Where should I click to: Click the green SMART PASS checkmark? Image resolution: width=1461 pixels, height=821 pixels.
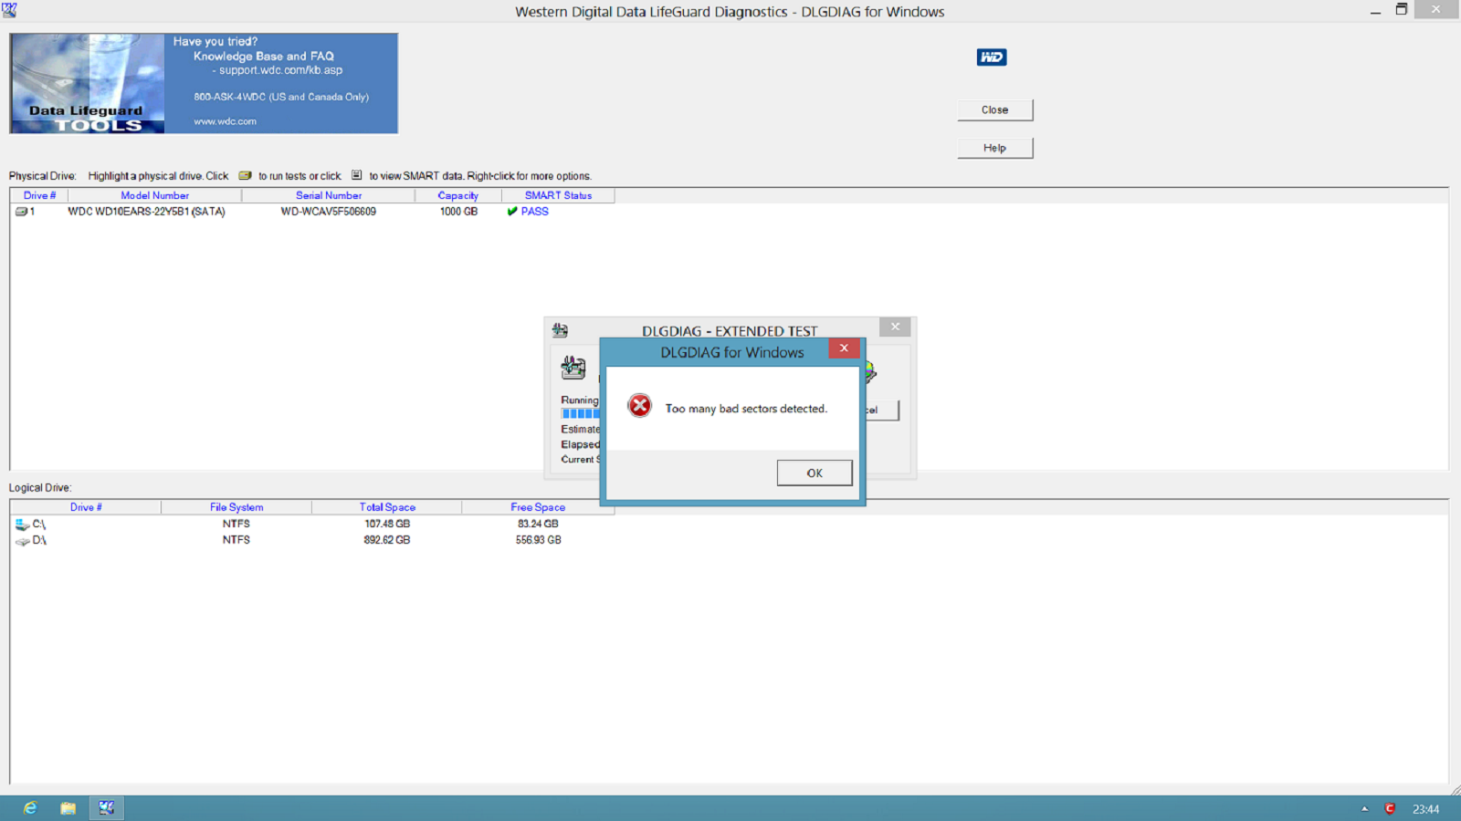point(512,212)
